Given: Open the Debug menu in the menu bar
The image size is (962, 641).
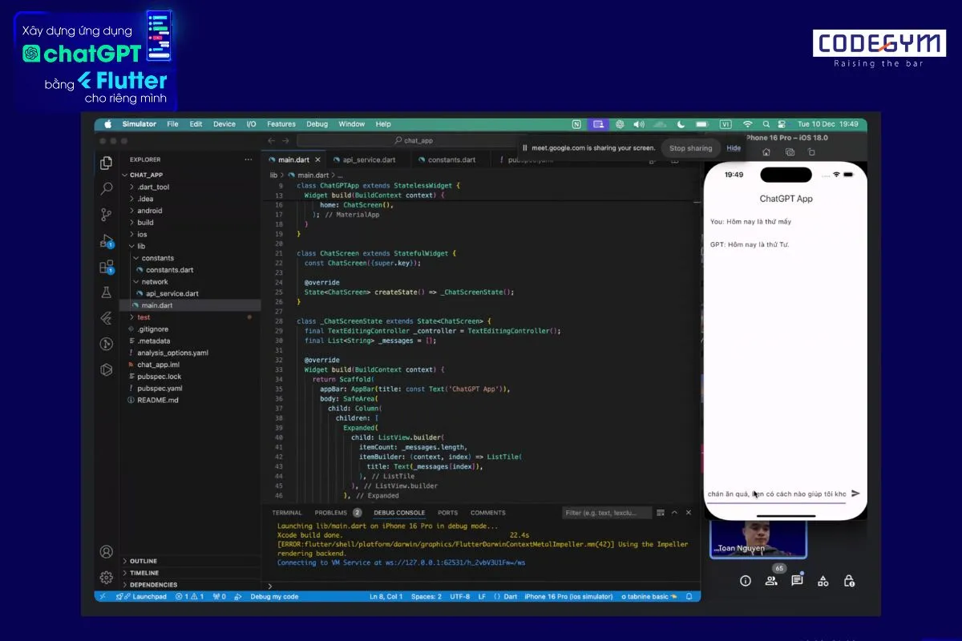Looking at the screenshot, I should (317, 124).
